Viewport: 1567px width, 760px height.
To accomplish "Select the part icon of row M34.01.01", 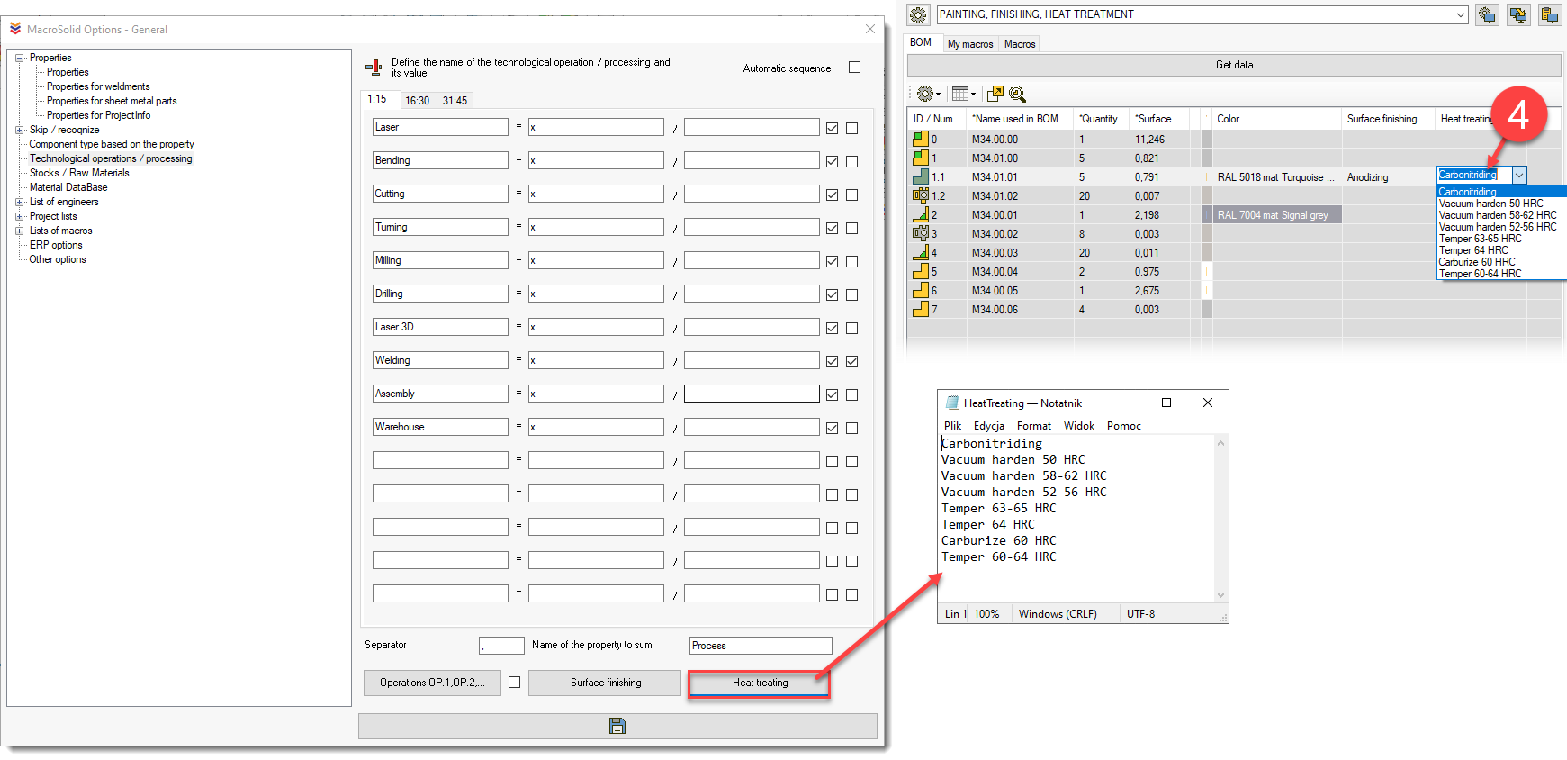I will coord(920,176).
